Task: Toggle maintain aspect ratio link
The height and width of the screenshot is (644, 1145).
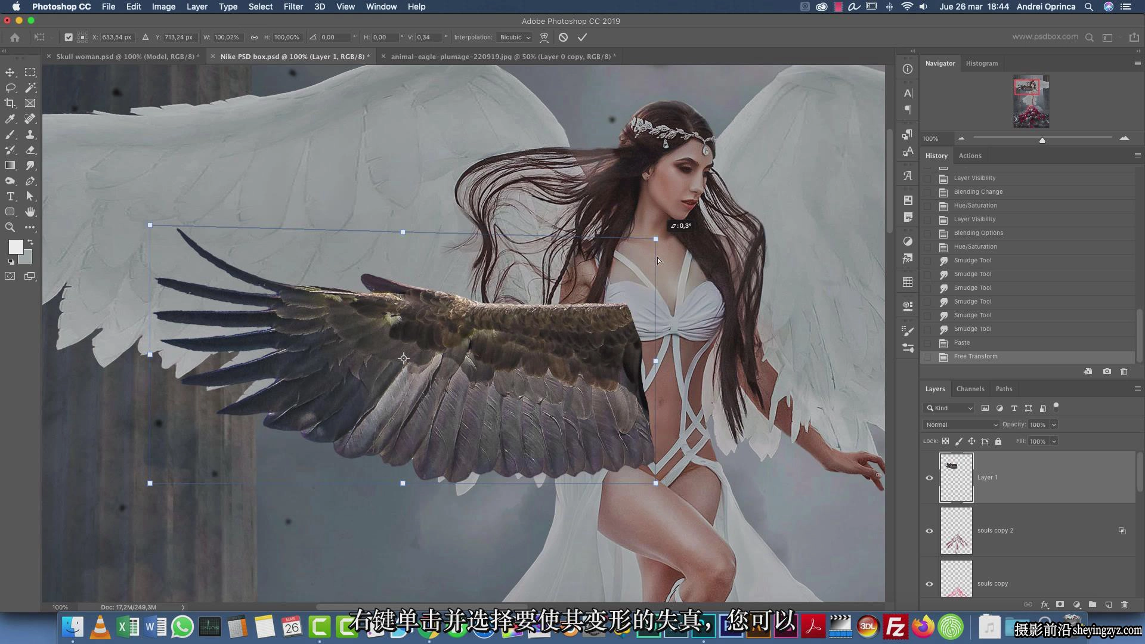Action: click(254, 37)
